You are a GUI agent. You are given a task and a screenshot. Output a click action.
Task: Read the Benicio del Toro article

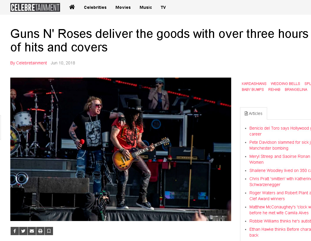(280, 131)
